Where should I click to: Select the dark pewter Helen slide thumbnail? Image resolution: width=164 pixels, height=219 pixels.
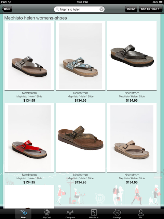click(x=132, y=56)
